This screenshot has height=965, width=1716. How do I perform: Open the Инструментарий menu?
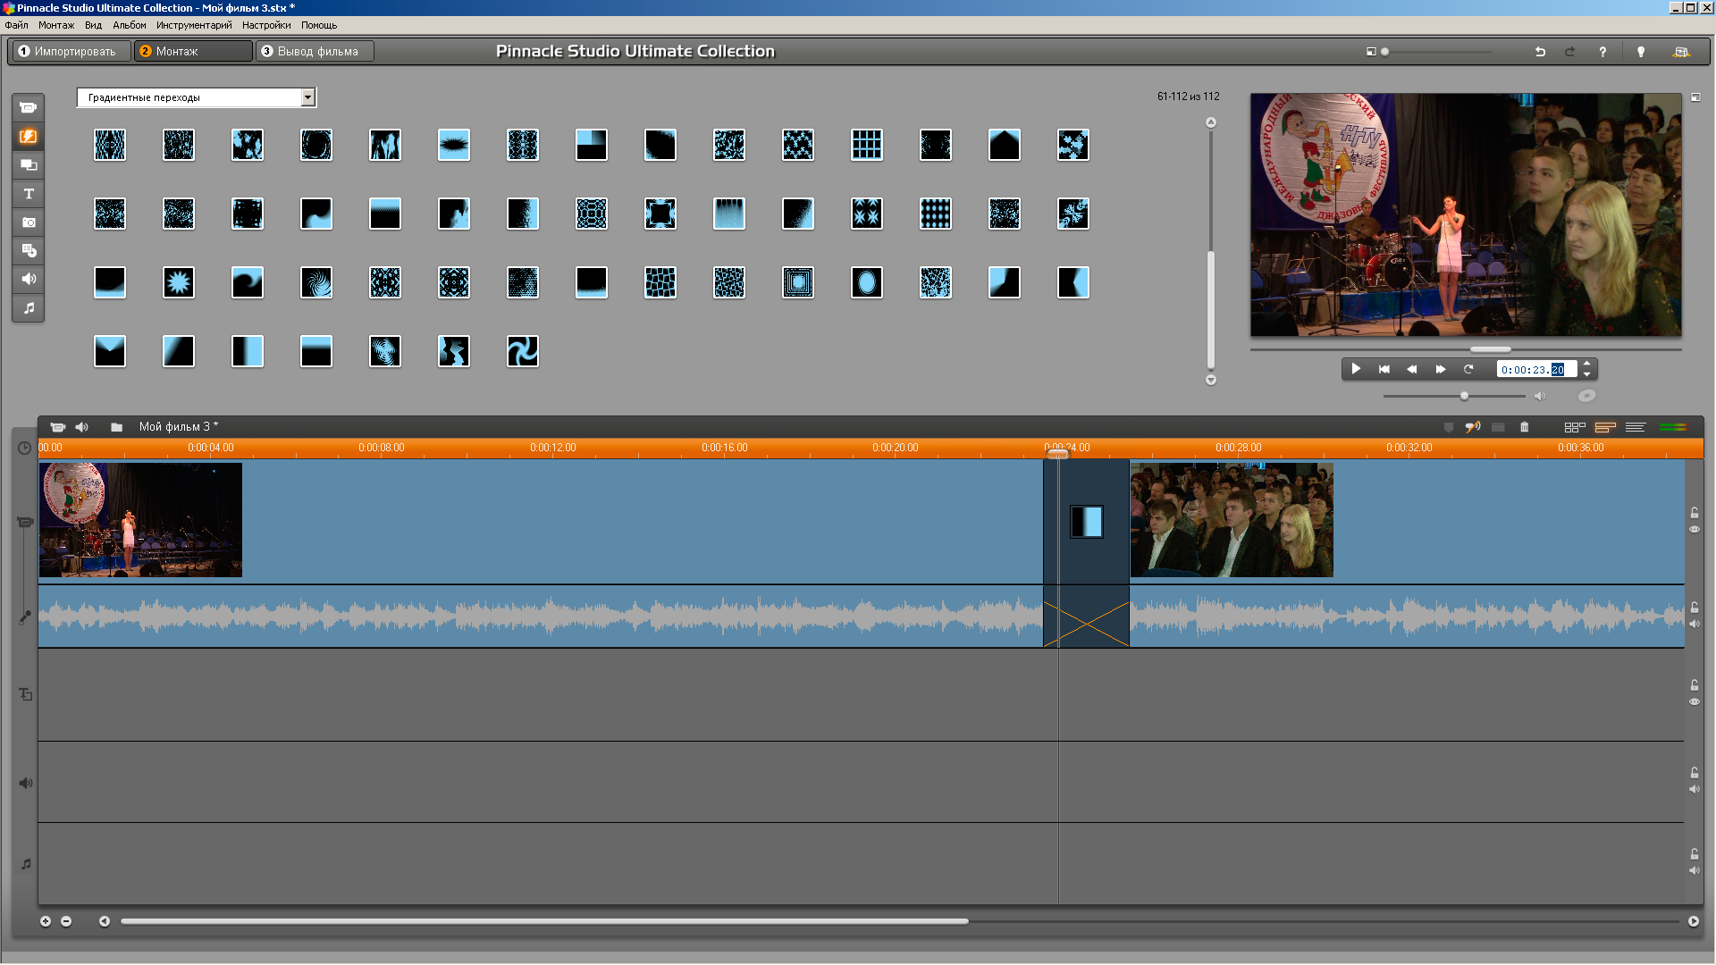194,25
